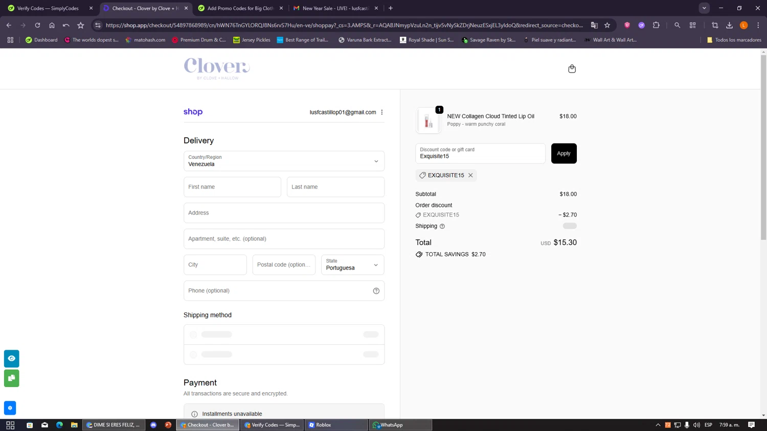The width and height of the screenshot is (767, 431).
Task: Expand the Country/Region dropdown
Action: [x=284, y=161]
